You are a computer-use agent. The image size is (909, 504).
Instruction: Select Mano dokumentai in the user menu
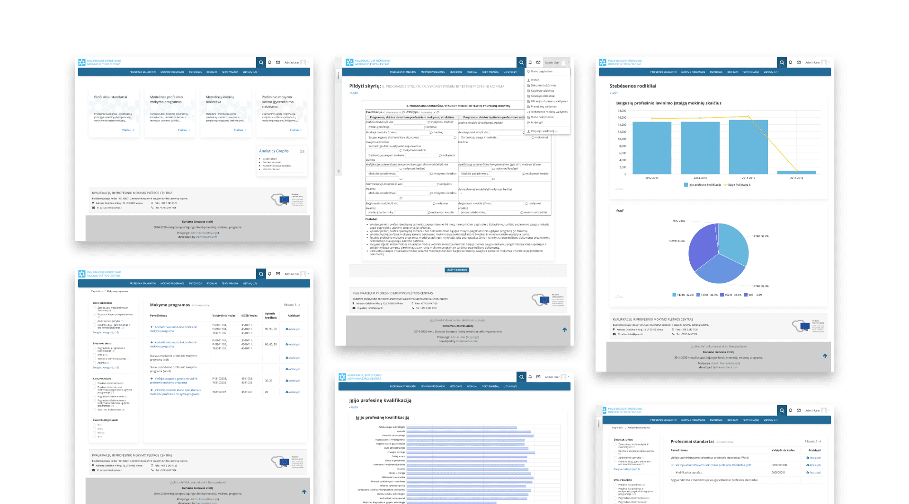pyautogui.click(x=542, y=117)
